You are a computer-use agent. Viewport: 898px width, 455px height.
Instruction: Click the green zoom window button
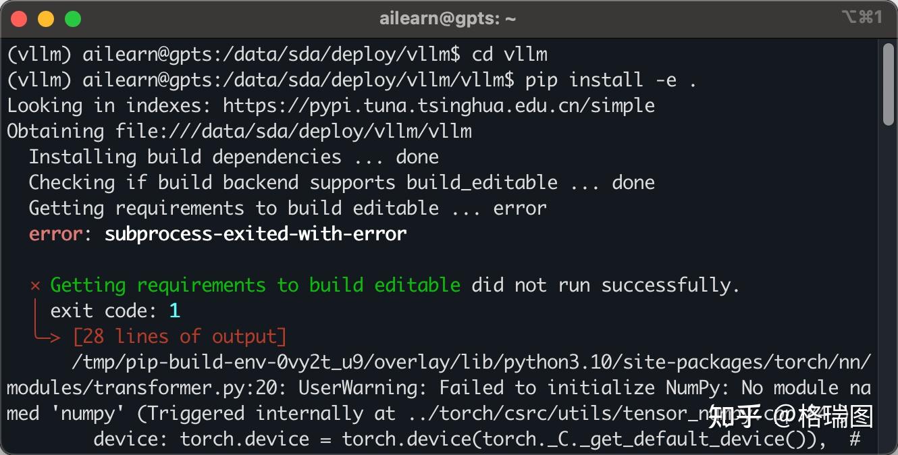(72, 19)
